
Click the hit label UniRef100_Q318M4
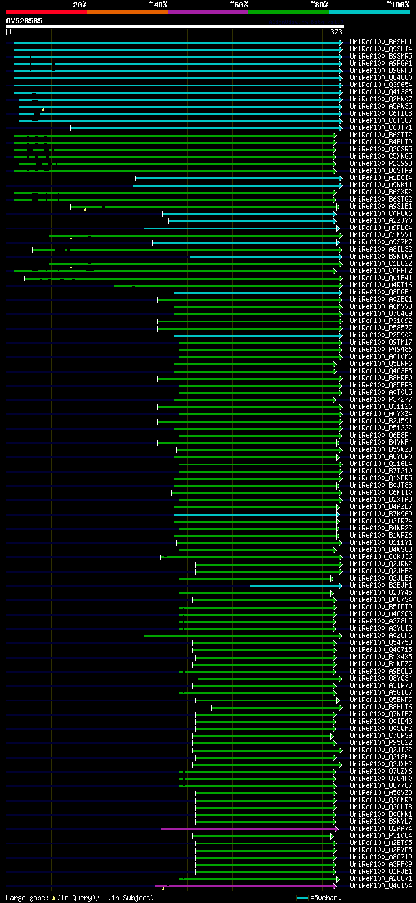coord(381,757)
